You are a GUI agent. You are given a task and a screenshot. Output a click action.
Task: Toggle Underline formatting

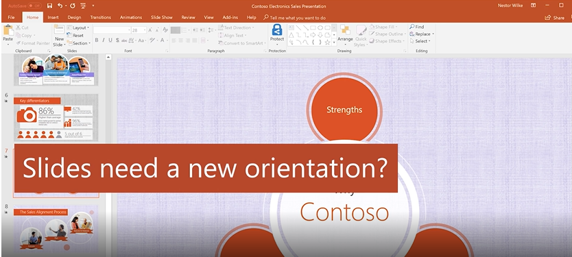[110, 40]
